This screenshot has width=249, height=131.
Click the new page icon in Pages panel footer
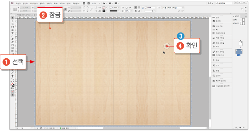pos(240,128)
